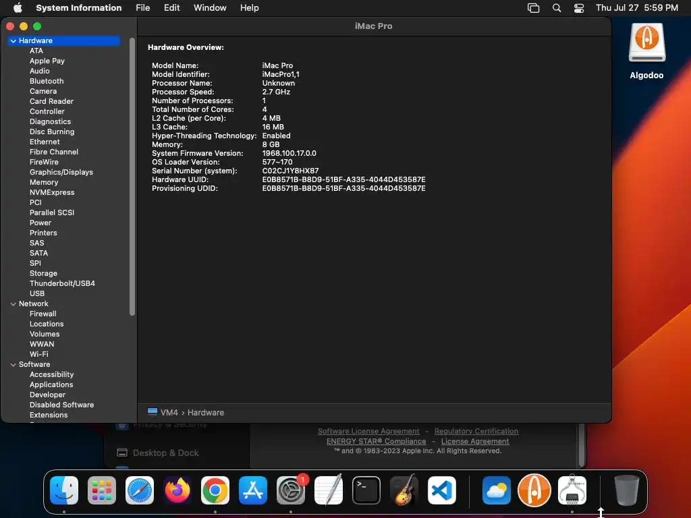Select Extensions under Software

pyautogui.click(x=49, y=415)
